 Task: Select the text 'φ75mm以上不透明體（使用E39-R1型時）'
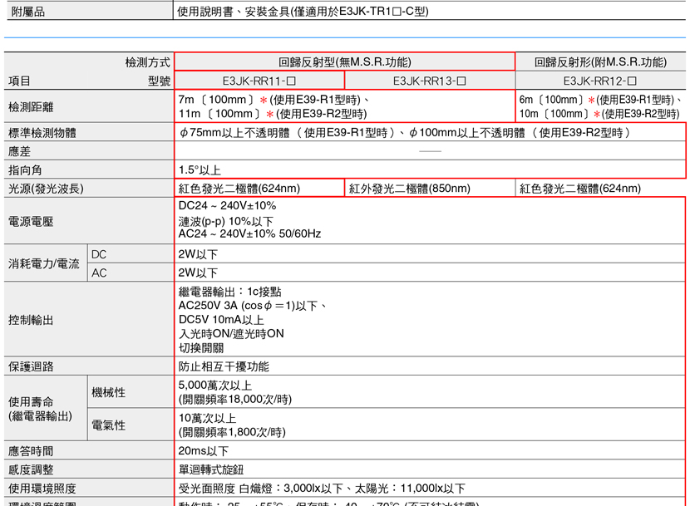click(x=287, y=132)
